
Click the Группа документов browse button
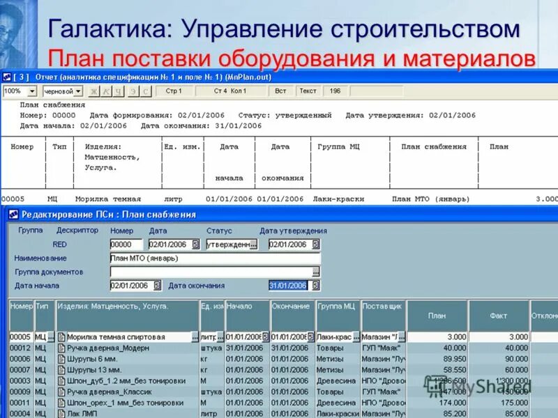tap(315, 270)
